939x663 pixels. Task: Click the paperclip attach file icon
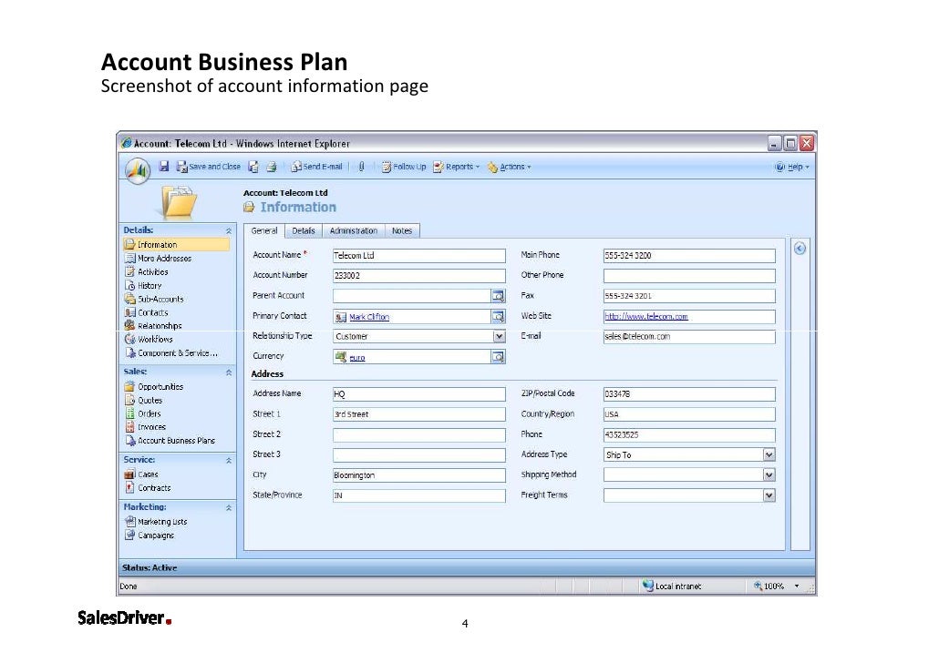pos(361,167)
